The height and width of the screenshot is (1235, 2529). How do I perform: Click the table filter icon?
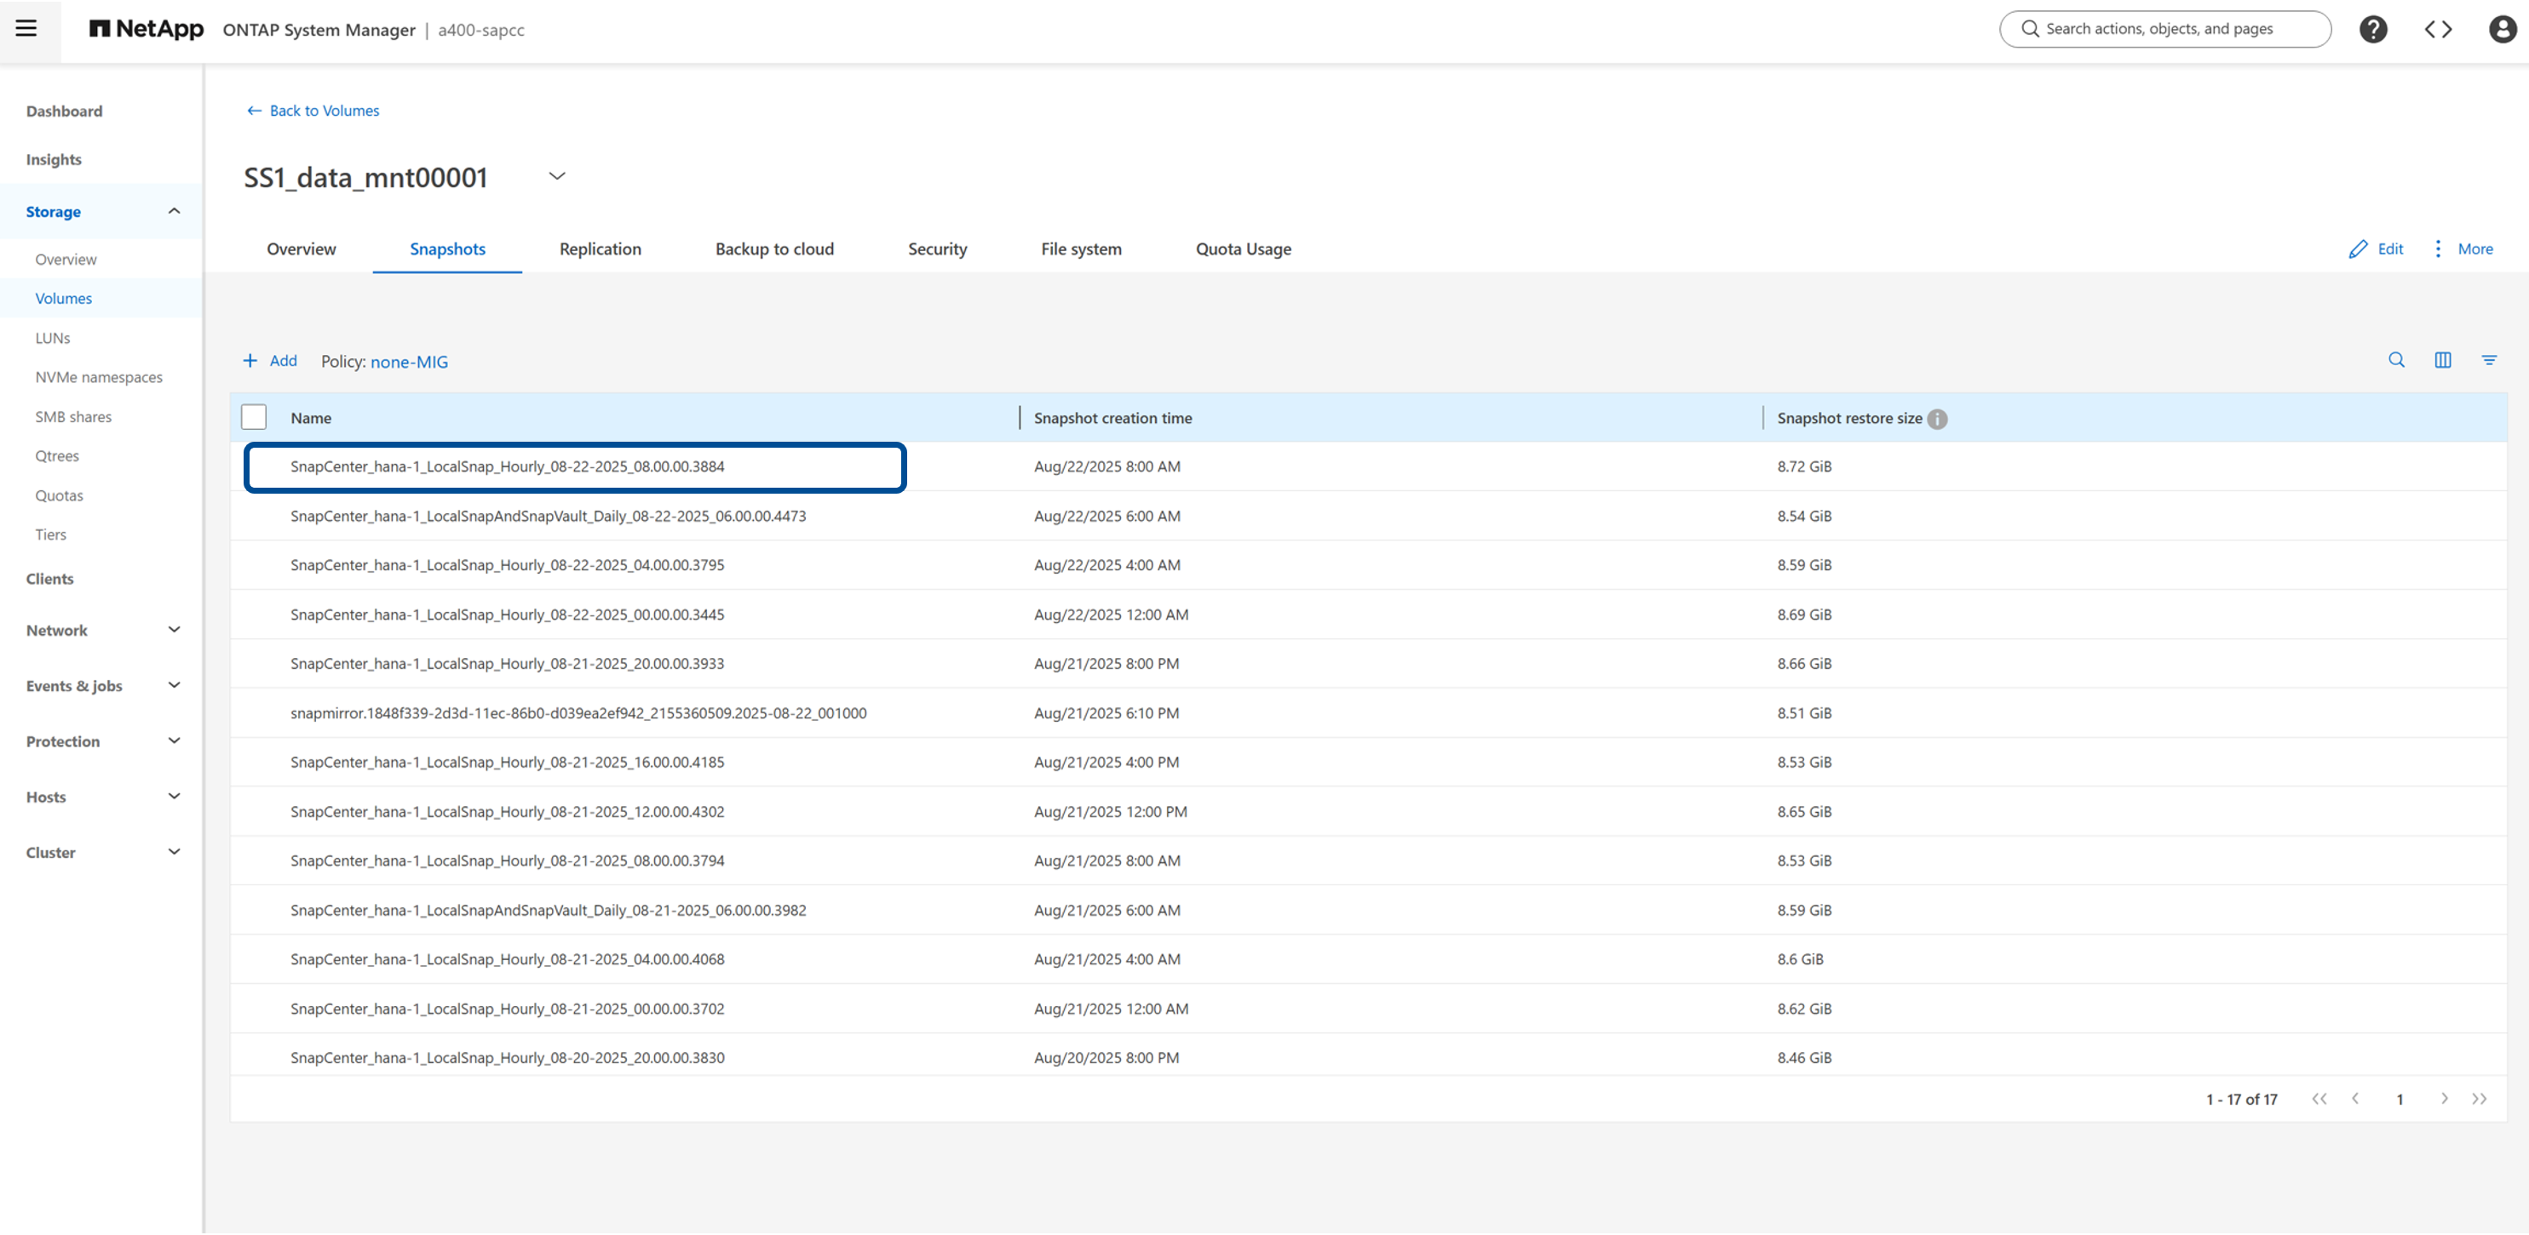tap(2488, 361)
